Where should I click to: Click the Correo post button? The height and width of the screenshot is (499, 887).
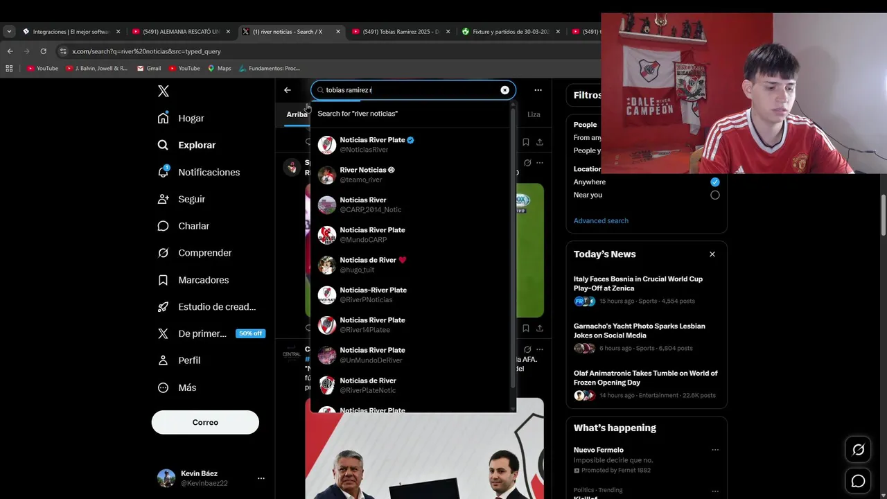(205, 422)
